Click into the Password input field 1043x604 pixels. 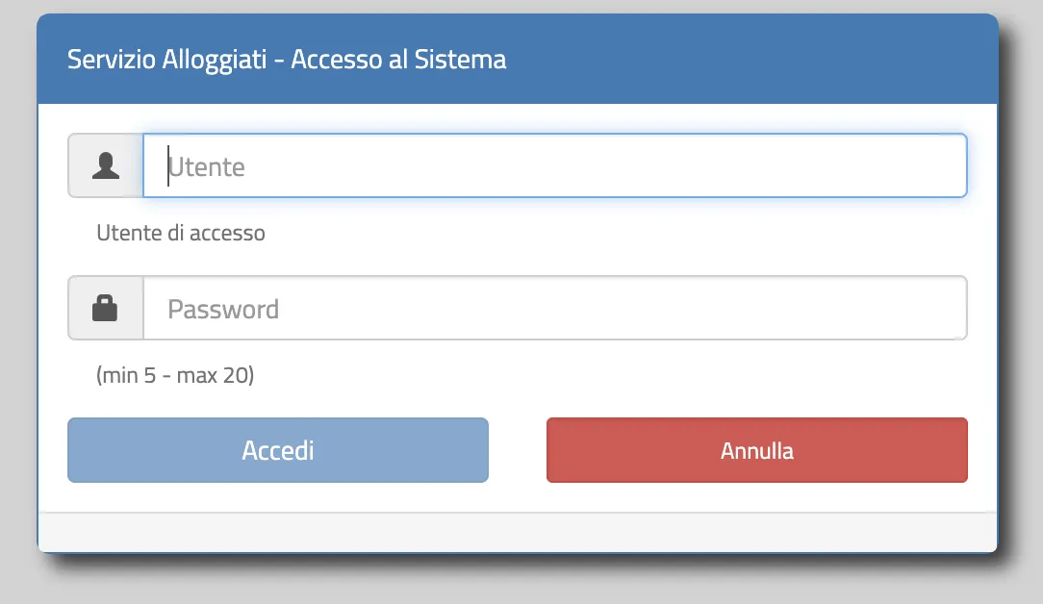554,309
